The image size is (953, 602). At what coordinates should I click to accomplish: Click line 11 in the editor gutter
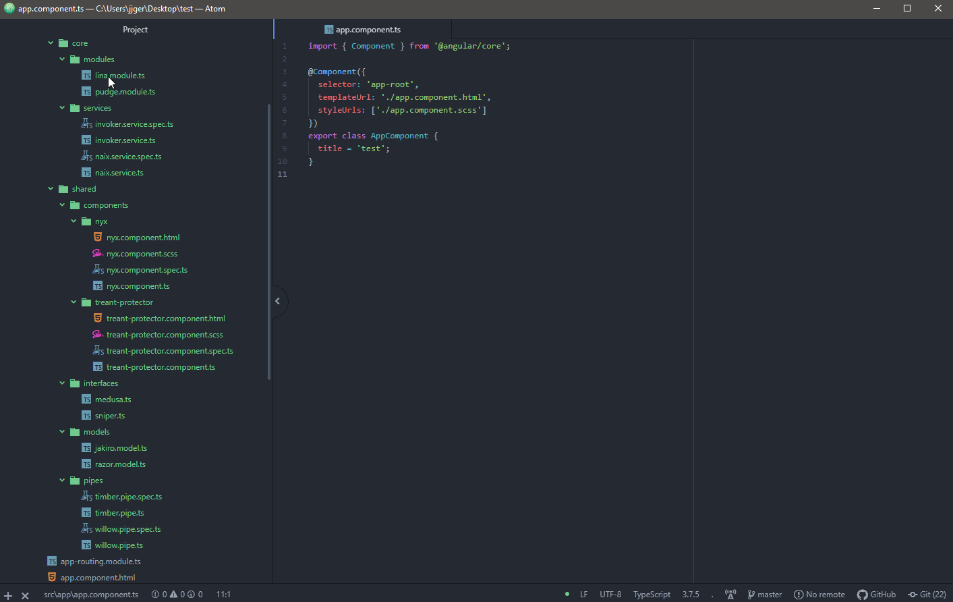[x=282, y=174]
